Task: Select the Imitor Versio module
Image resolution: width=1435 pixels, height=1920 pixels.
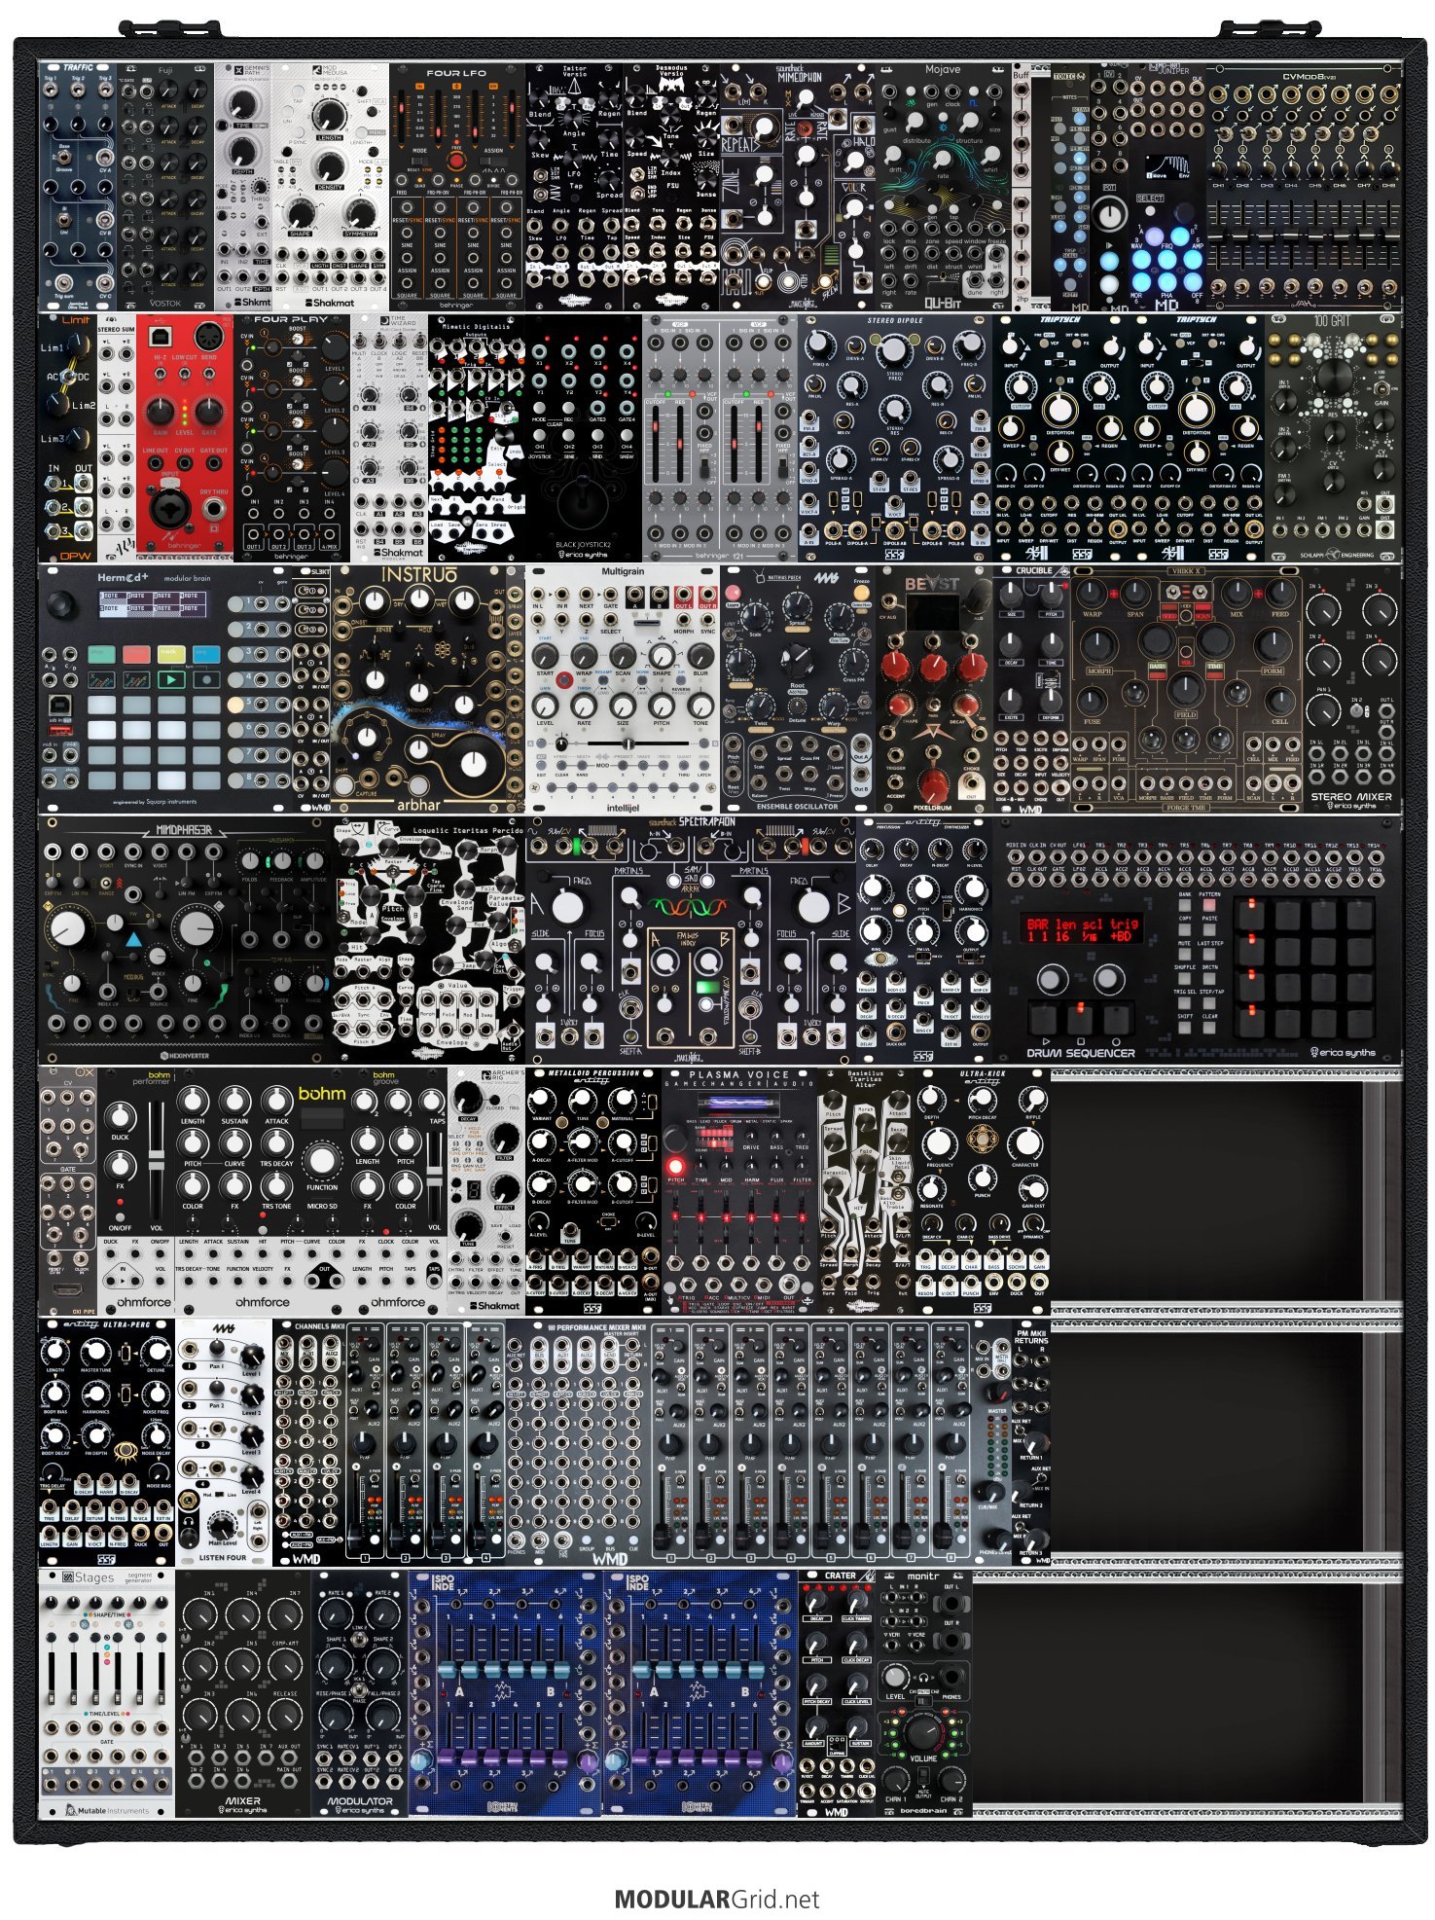Action: pyautogui.click(x=574, y=187)
